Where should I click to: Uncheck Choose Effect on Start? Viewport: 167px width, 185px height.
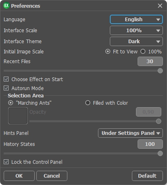click(x=6, y=79)
